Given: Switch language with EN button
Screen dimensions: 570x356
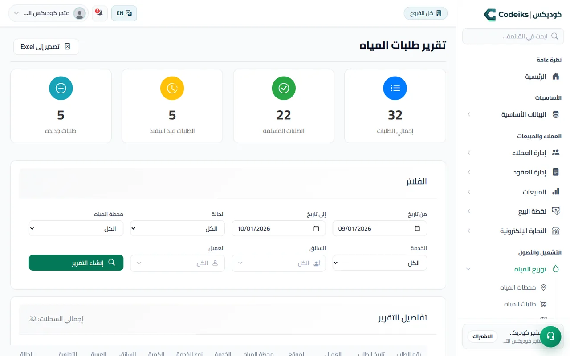Looking at the screenshot, I should click(124, 13).
